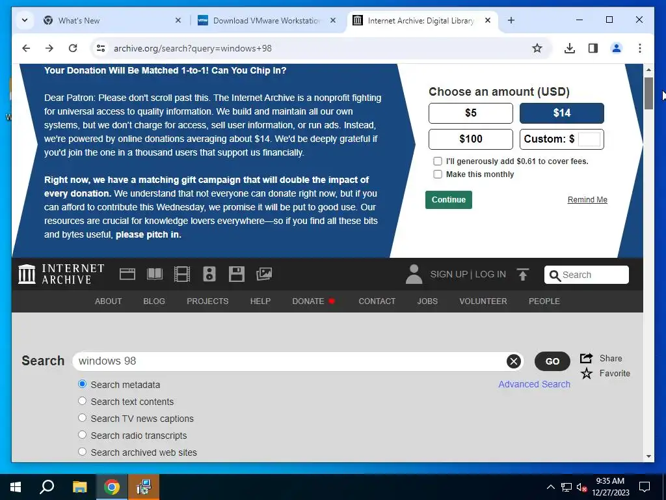Choose the $5 donation amount

click(471, 113)
